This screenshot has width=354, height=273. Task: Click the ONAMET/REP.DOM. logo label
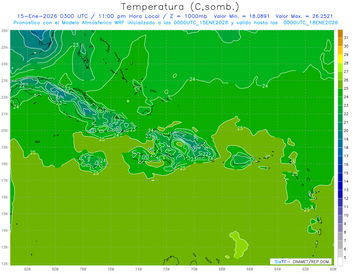(301, 262)
